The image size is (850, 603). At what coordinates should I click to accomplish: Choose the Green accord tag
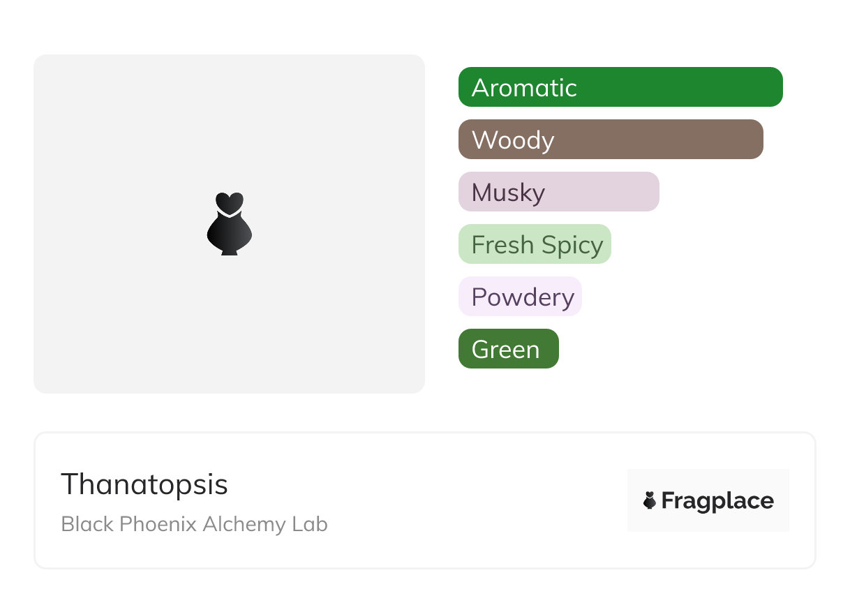(x=509, y=349)
